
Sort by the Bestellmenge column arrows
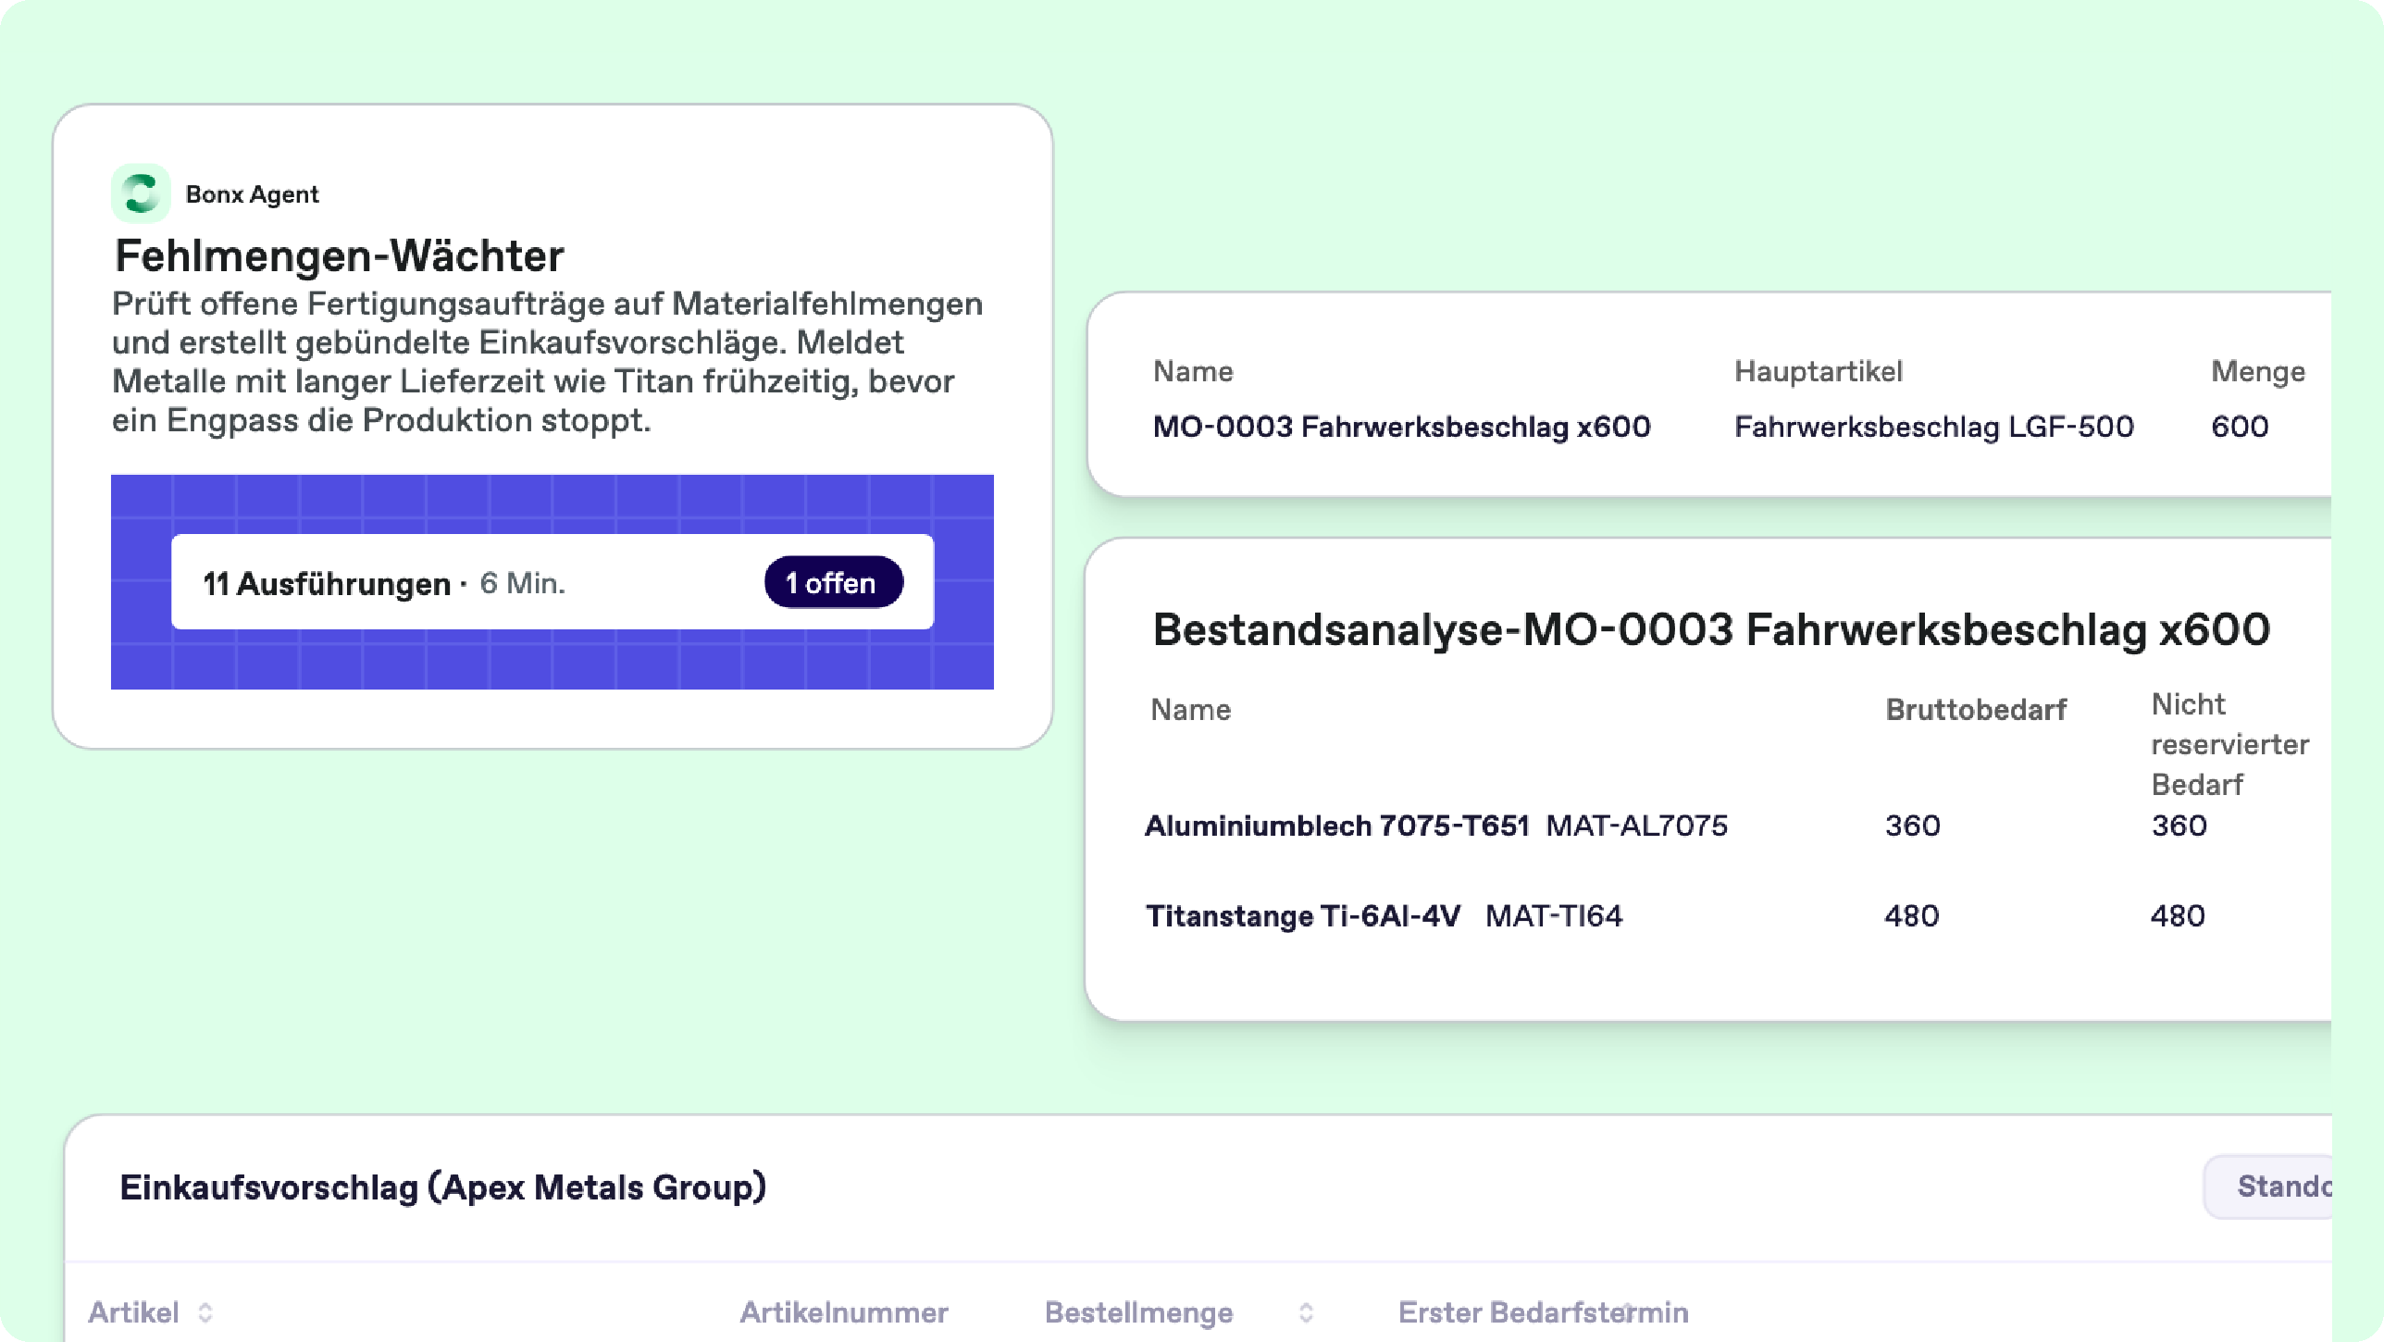pos(1306,1312)
